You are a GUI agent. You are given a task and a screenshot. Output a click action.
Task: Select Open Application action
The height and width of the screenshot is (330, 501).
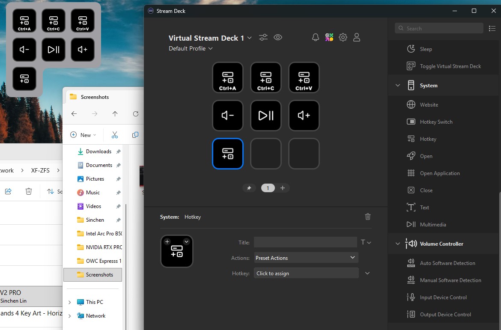(439, 173)
